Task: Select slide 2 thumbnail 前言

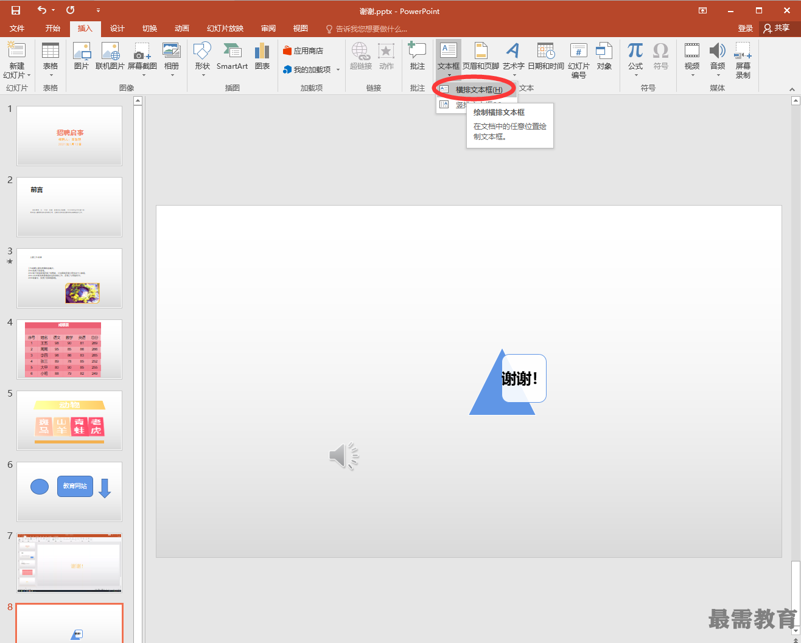Action: (x=69, y=207)
